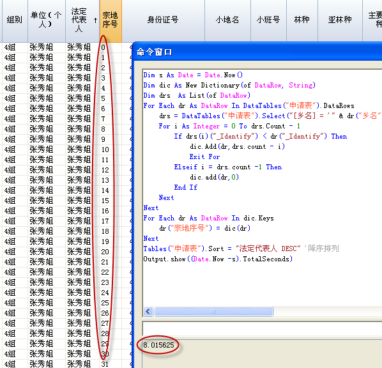Click the 4组 cell in the row numbered 2
382x368 pixels.
15,68
